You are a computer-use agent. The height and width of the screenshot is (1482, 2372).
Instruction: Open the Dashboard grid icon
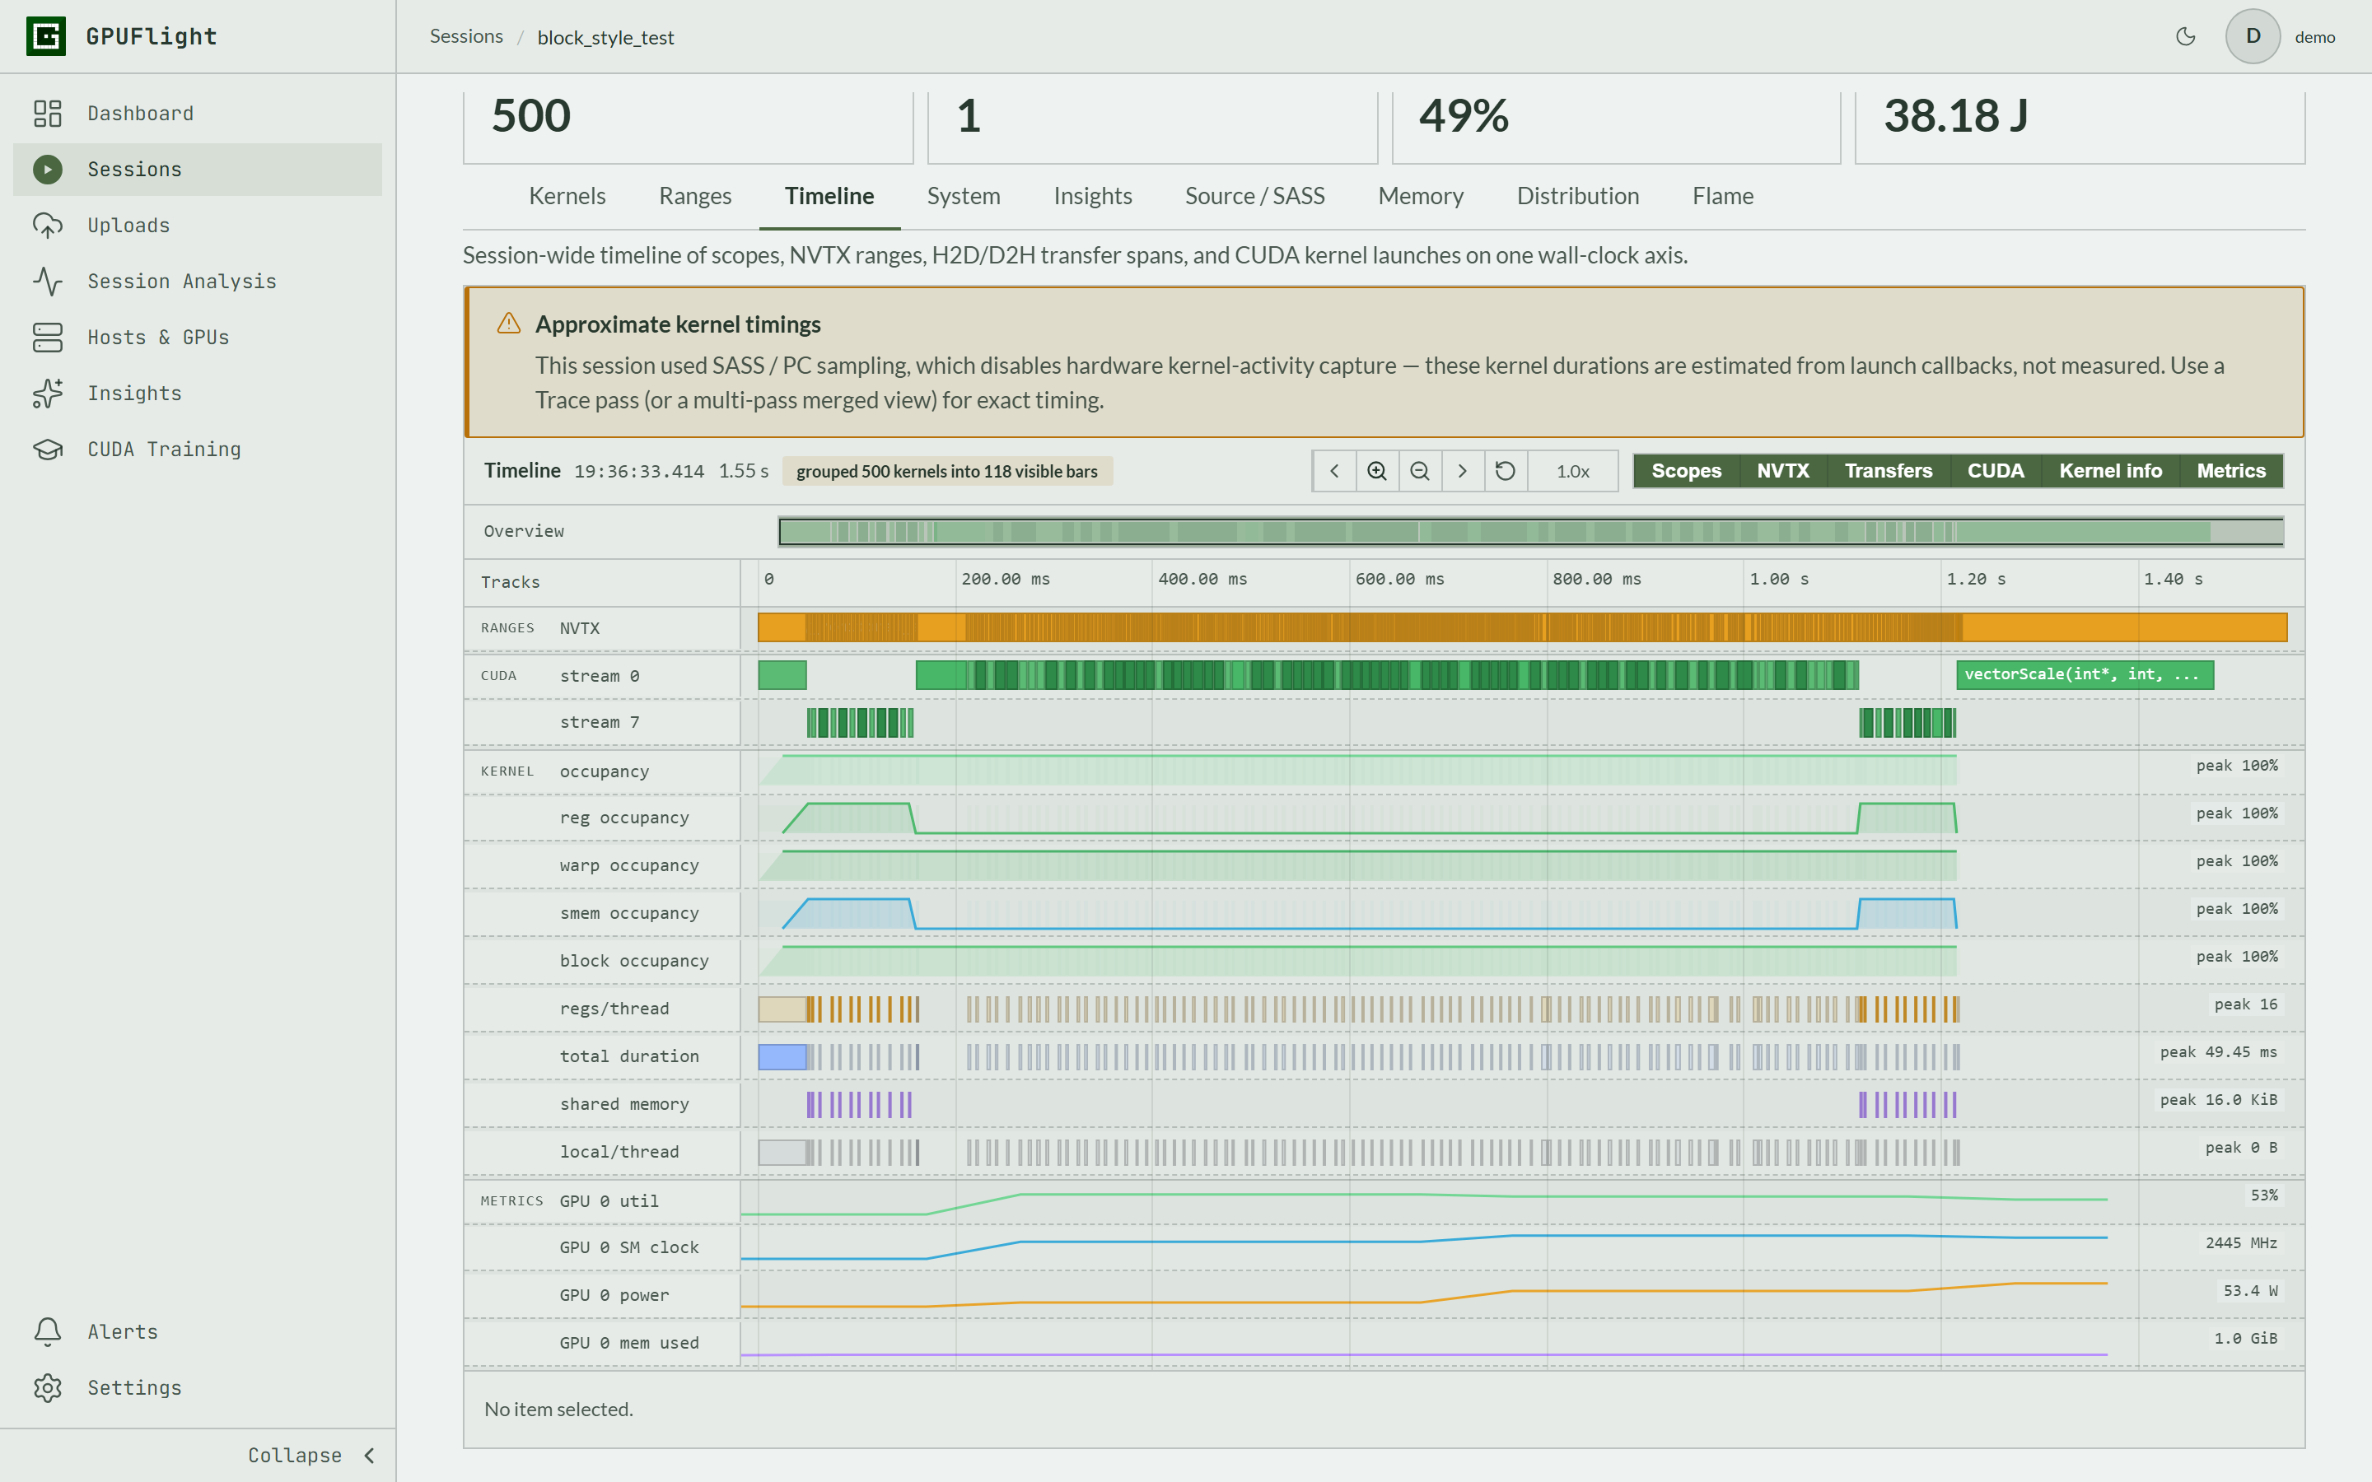pos(47,114)
